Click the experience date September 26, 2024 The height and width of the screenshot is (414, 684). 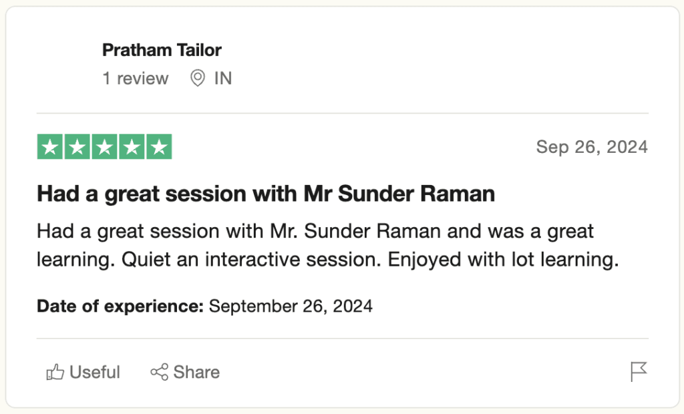[x=291, y=306]
